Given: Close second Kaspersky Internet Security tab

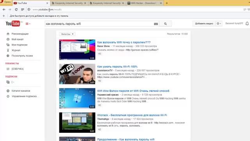Looking at the screenshot, I should click(123, 3).
